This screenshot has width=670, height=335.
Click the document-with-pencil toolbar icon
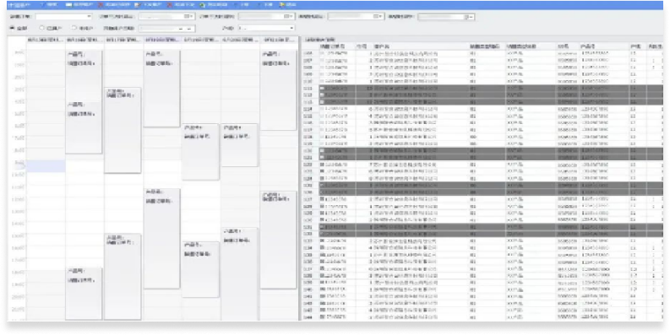coord(137,5)
